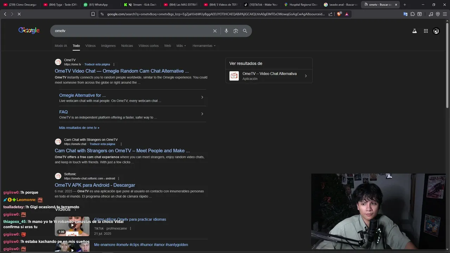Open site information icon in address bar
This screenshot has width=450, height=253.
pos(102,14)
